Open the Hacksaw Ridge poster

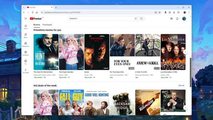[122, 102]
